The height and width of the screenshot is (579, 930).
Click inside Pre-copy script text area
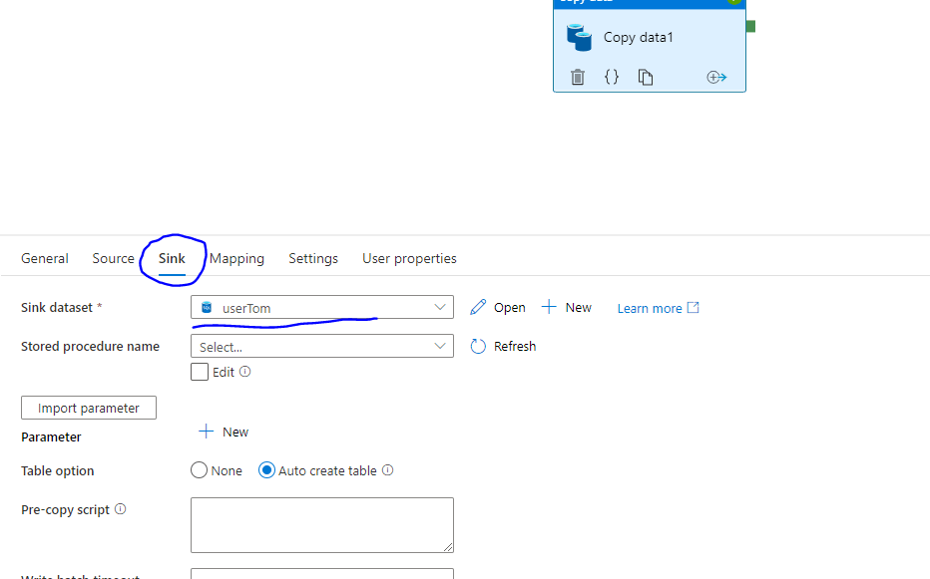click(322, 525)
